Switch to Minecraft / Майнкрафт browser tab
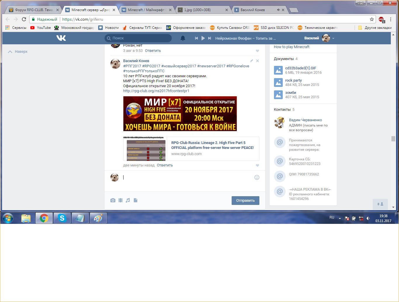The width and height of the screenshot is (399, 302). click(x=147, y=10)
